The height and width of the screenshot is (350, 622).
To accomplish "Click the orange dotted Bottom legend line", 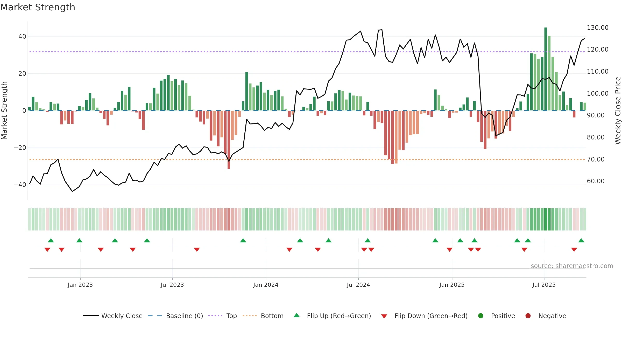I will [x=250, y=316].
